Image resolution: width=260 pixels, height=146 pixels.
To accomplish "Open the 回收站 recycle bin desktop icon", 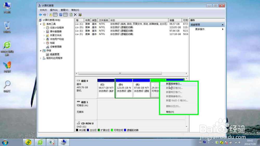I will pos(7,27).
